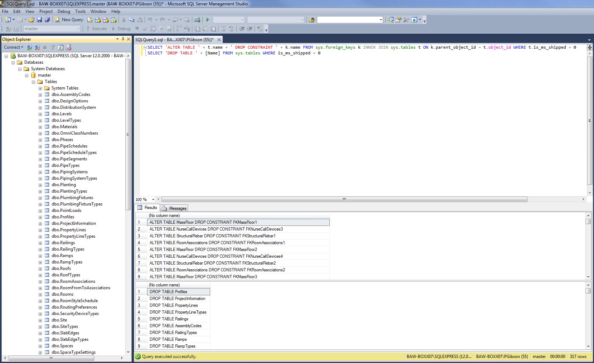594x363 pixels.
Task: Click '317 rows' in the status bar
Action: [x=578, y=357]
